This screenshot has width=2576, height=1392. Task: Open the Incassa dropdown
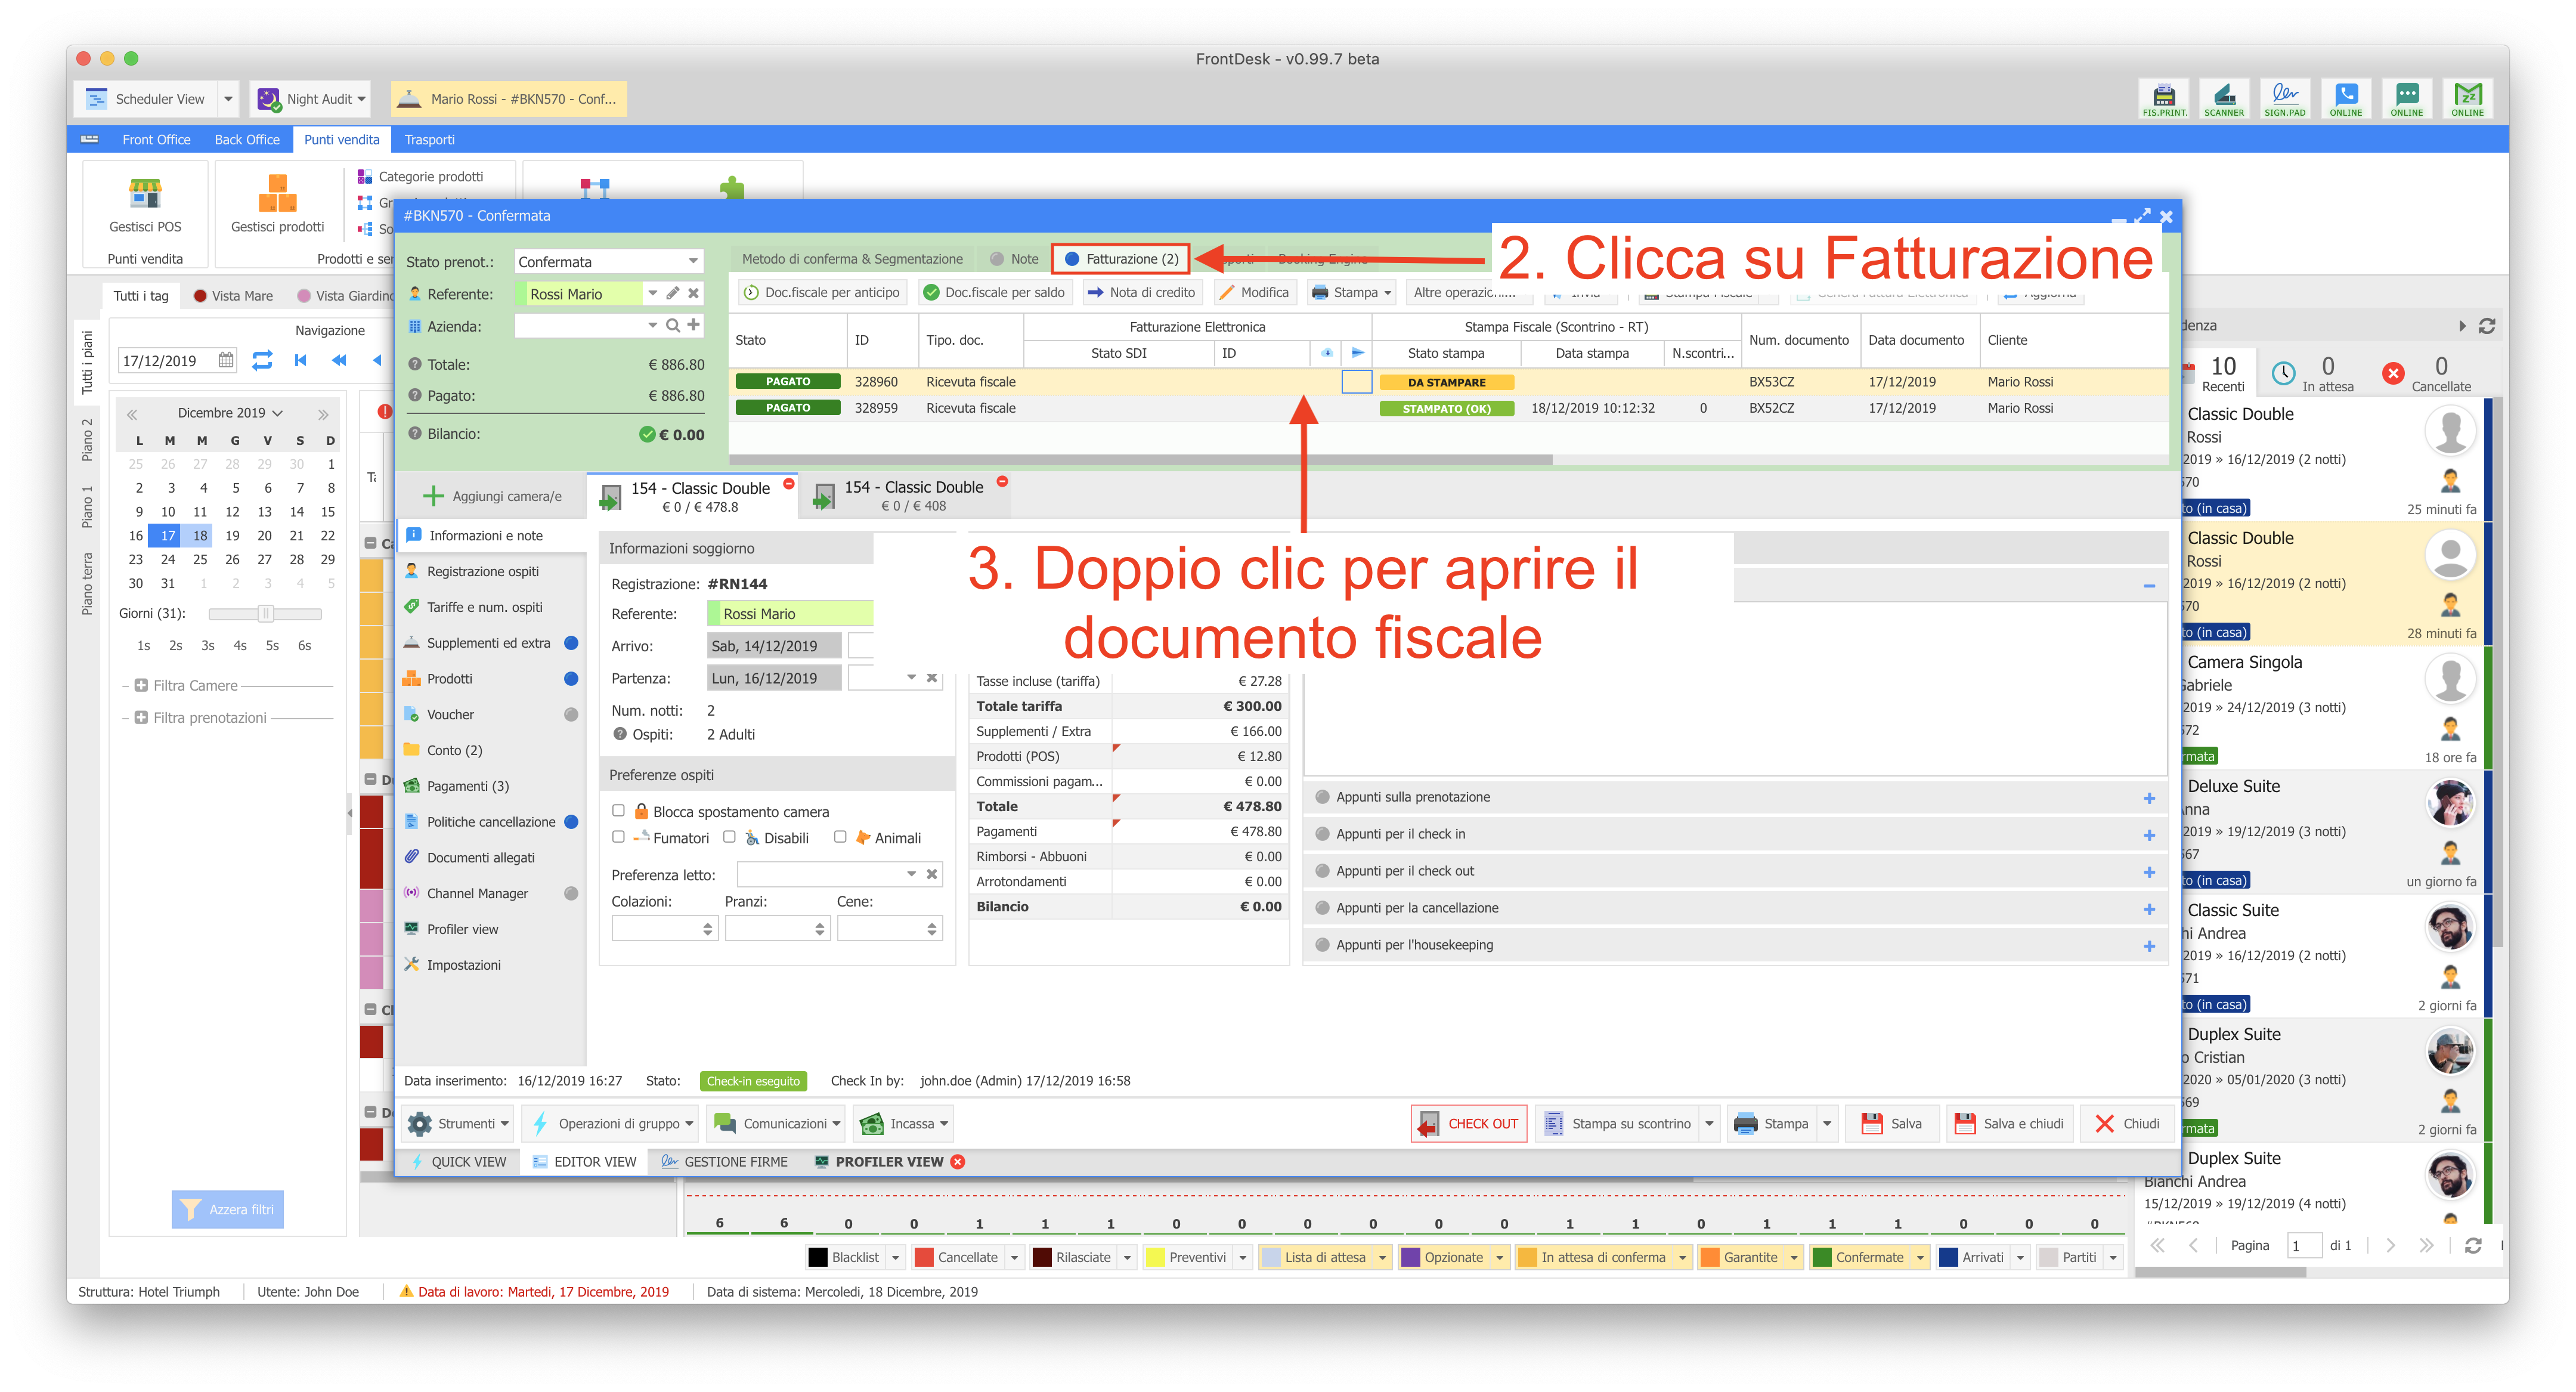tap(903, 1123)
